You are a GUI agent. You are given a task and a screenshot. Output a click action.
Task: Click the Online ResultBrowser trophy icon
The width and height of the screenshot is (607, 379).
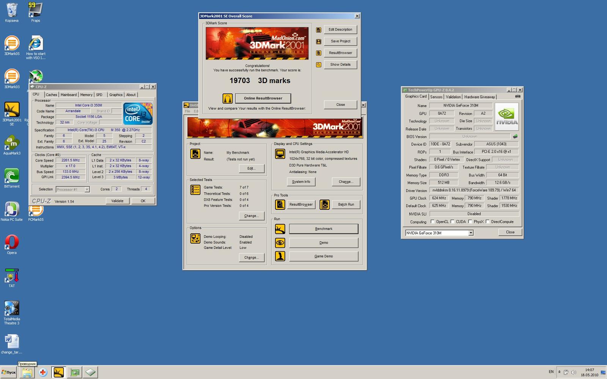(x=227, y=99)
